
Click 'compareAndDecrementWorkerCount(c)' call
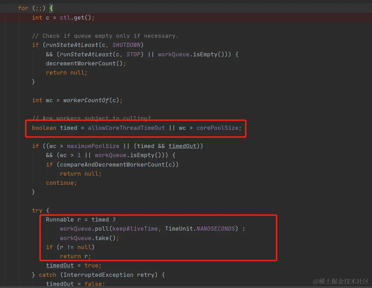(117, 165)
